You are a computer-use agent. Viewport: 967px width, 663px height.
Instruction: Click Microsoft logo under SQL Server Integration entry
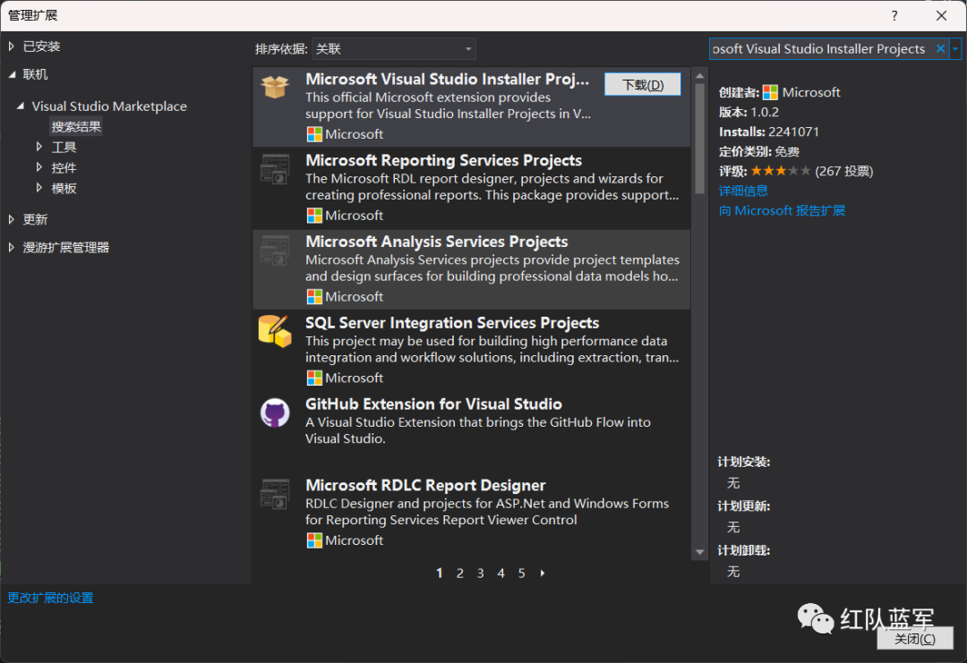[314, 378]
